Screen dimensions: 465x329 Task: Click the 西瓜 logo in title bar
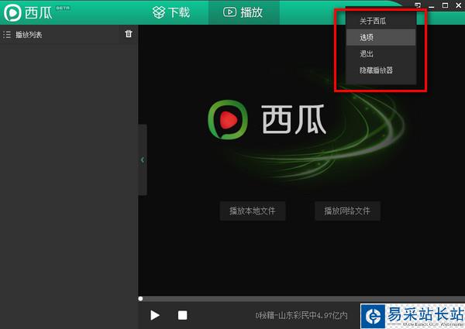(28, 12)
